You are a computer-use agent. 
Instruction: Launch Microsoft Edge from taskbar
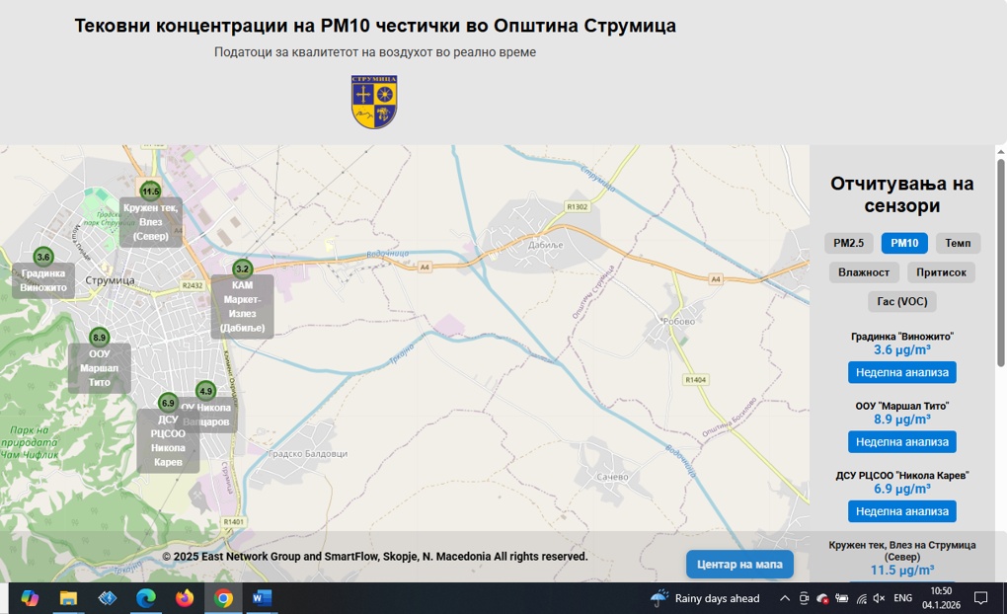[146, 598]
